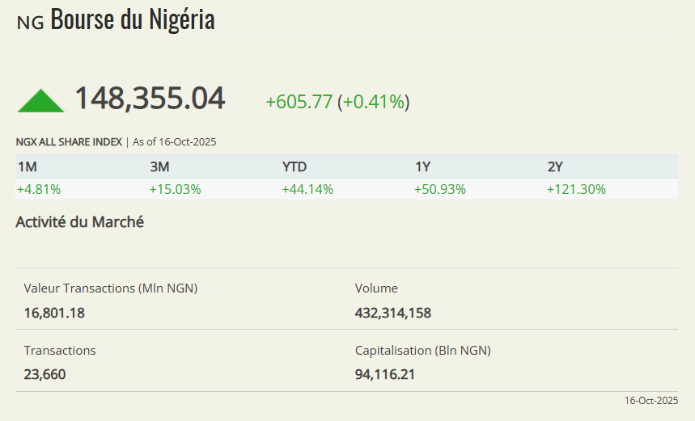Select the 1M performance column header

[27, 166]
